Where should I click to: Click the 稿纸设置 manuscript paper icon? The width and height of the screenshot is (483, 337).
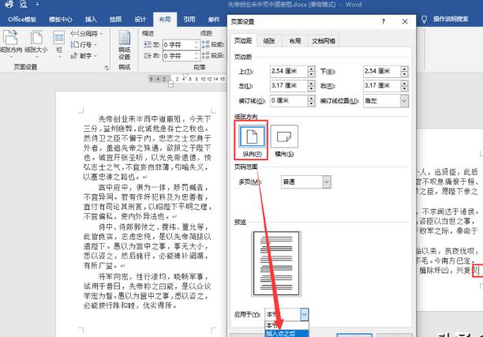click(124, 47)
